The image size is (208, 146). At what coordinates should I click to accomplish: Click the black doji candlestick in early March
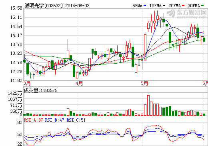(34, 76)
